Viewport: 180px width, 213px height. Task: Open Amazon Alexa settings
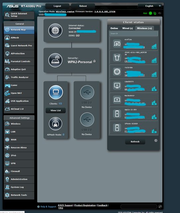tap(19, 147)
